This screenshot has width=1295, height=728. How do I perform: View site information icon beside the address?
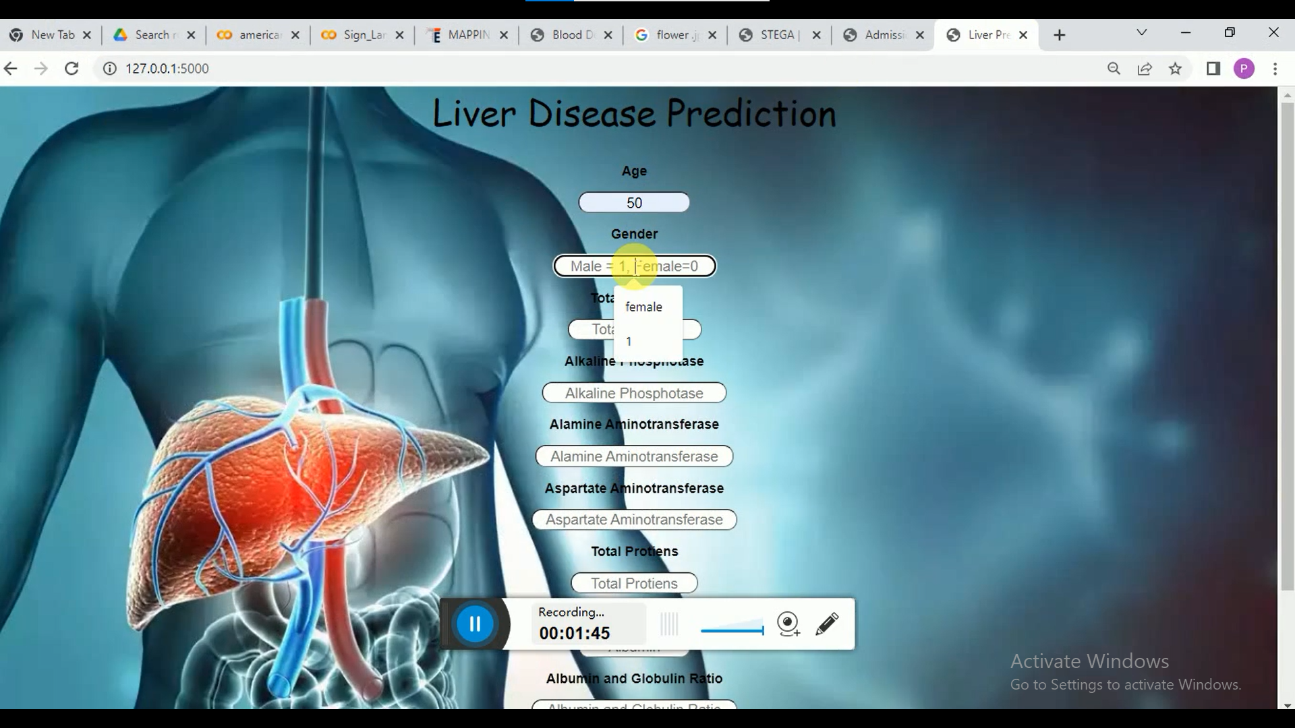click(109, 69)
